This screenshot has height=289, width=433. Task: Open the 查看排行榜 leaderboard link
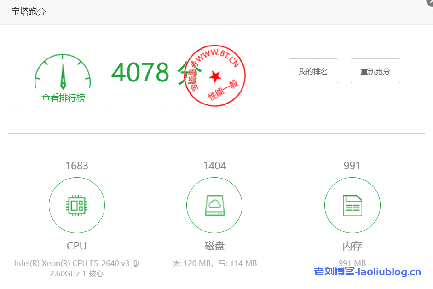62,98
